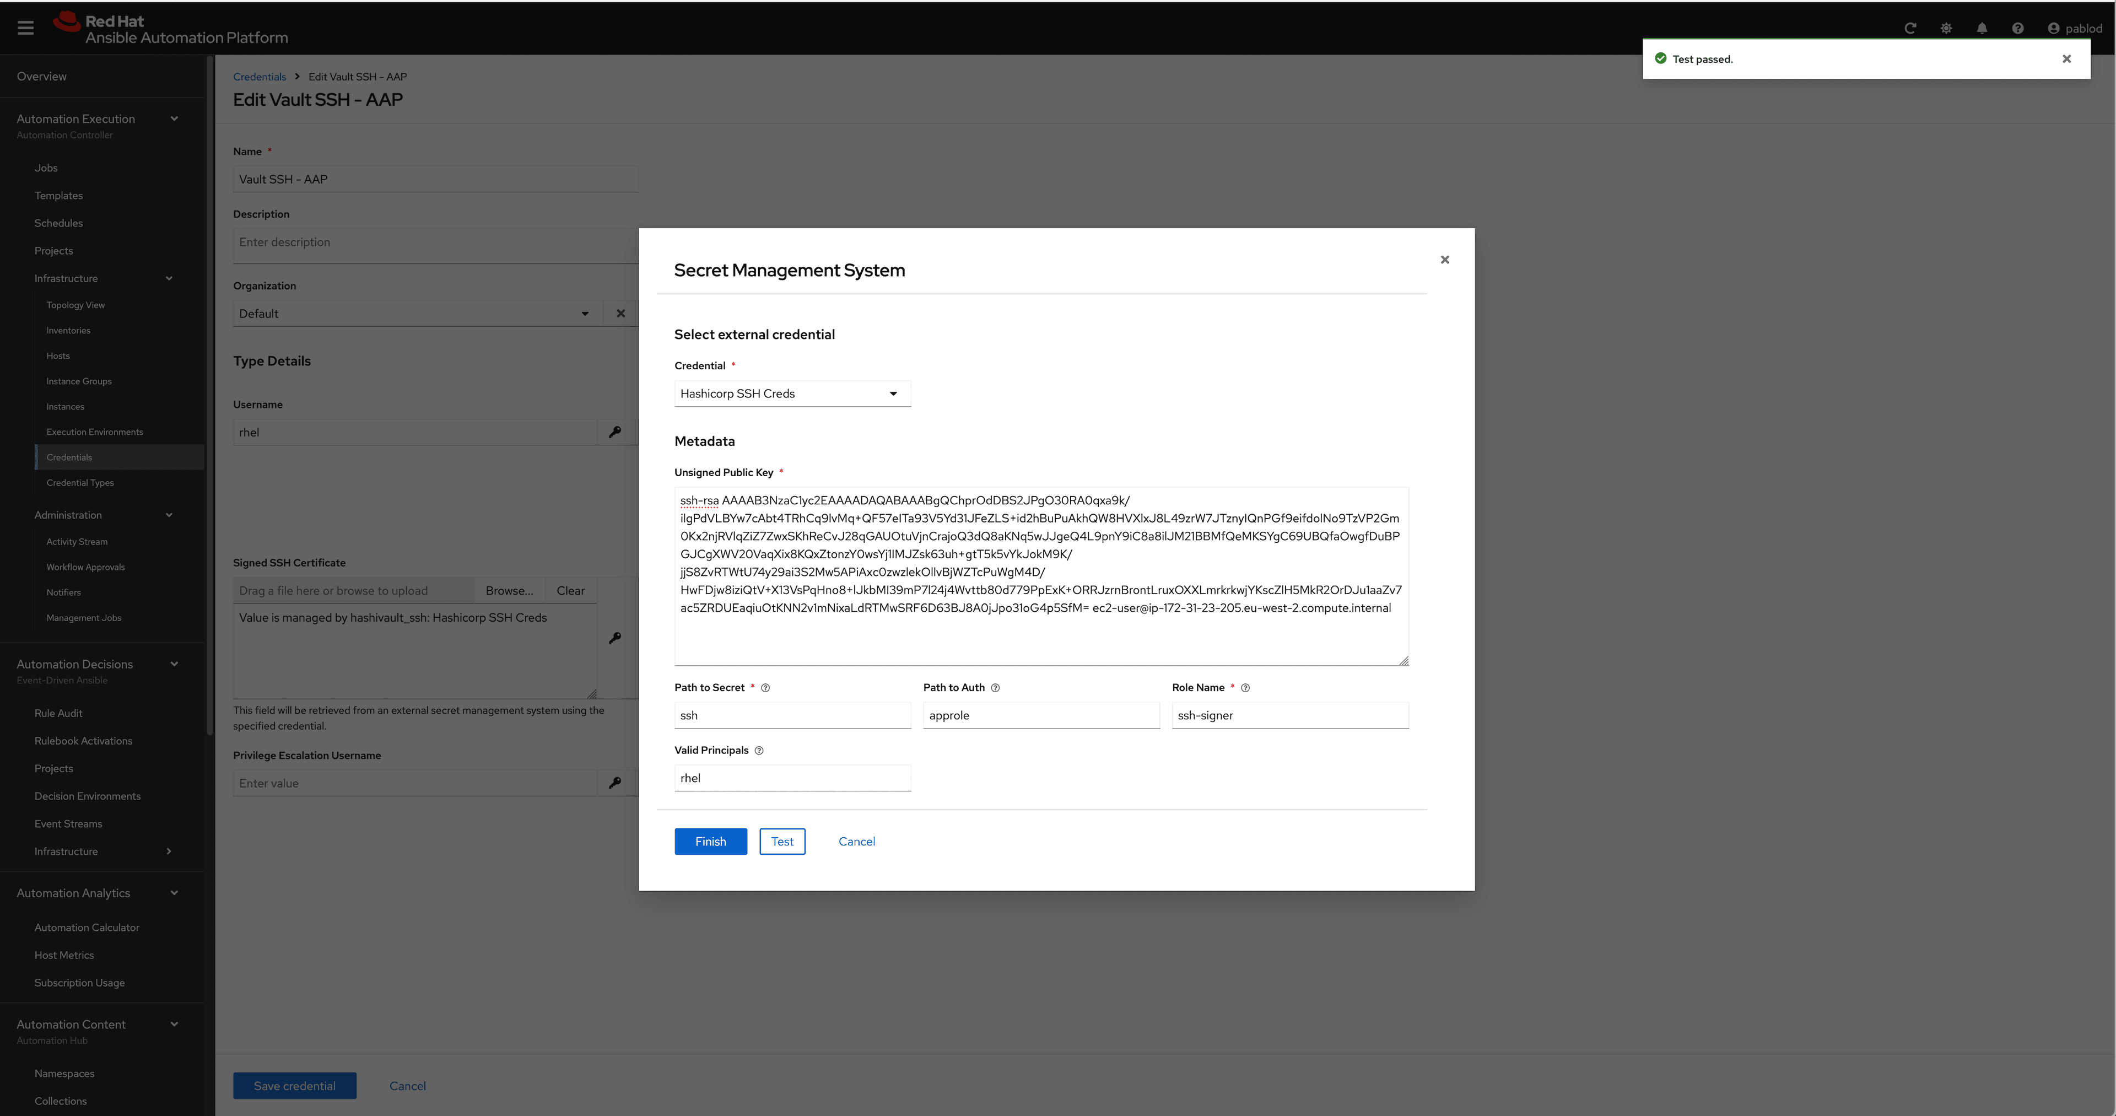Collapse the Automation Execution section
This screenshot has width=2116, height=1116.
(x=174, y=118)
